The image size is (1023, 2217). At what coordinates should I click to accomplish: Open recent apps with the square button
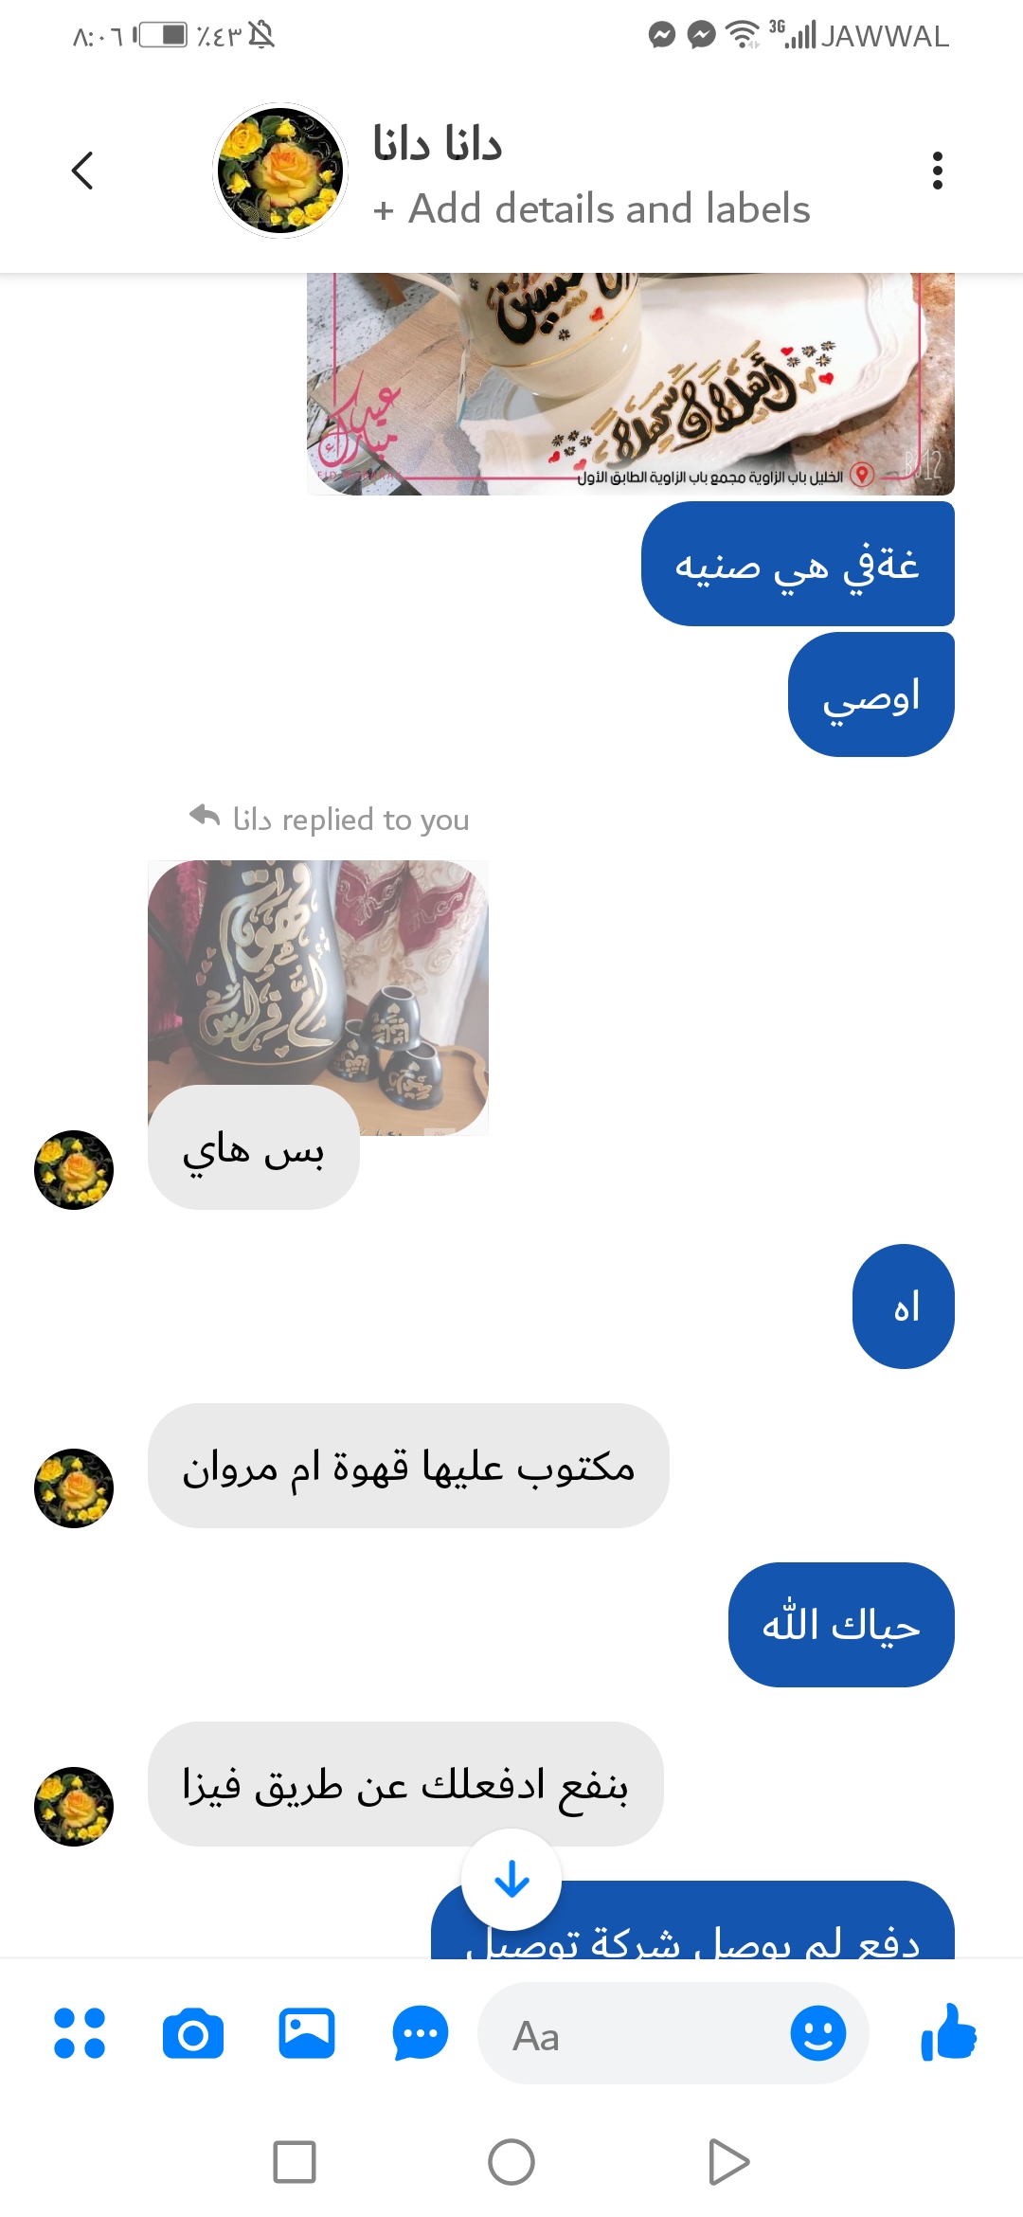pyautogui.click(x=295, y=2162)
